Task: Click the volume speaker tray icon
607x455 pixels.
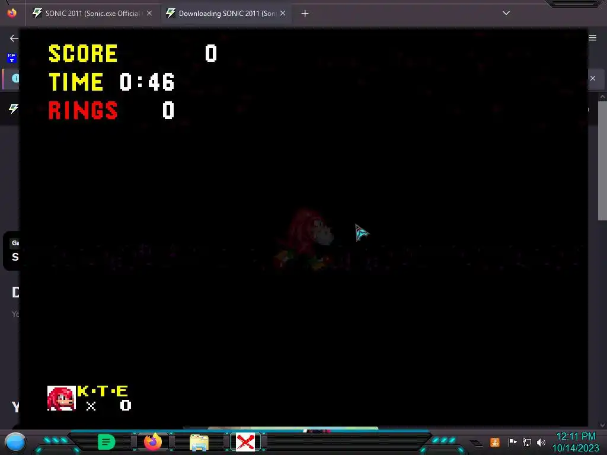Action: coord(541,442)
